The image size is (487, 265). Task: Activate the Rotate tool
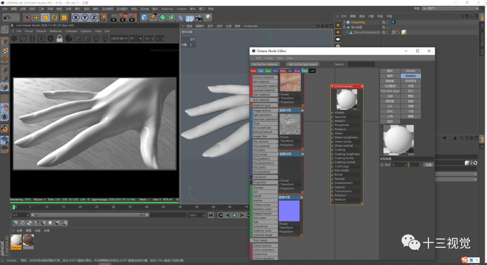tap(55, 18)
